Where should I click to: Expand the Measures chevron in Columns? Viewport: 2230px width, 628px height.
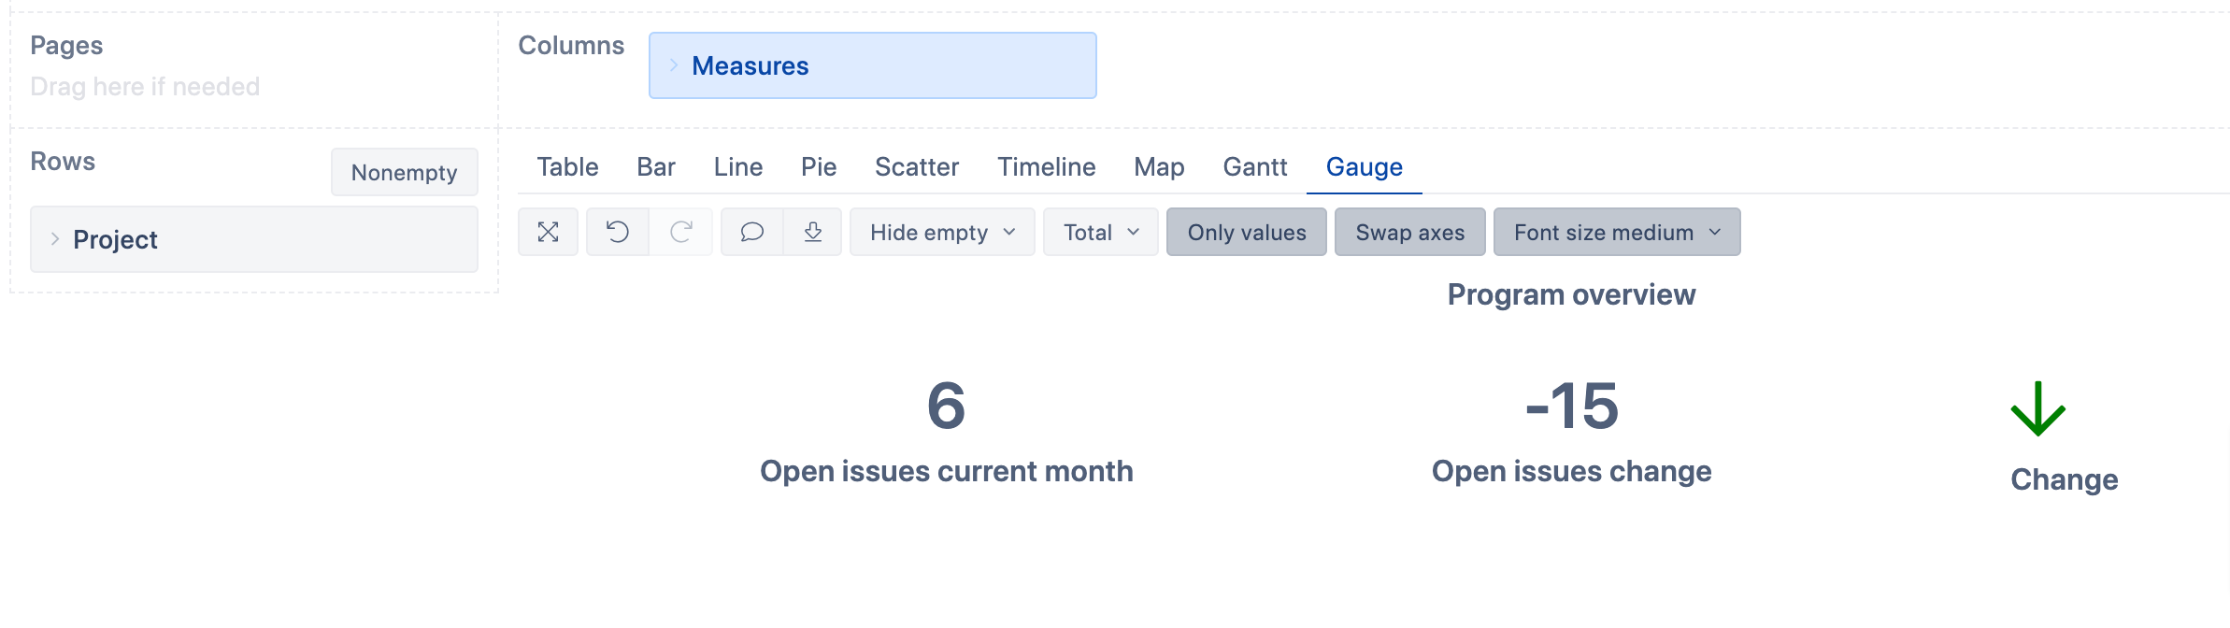674,65
